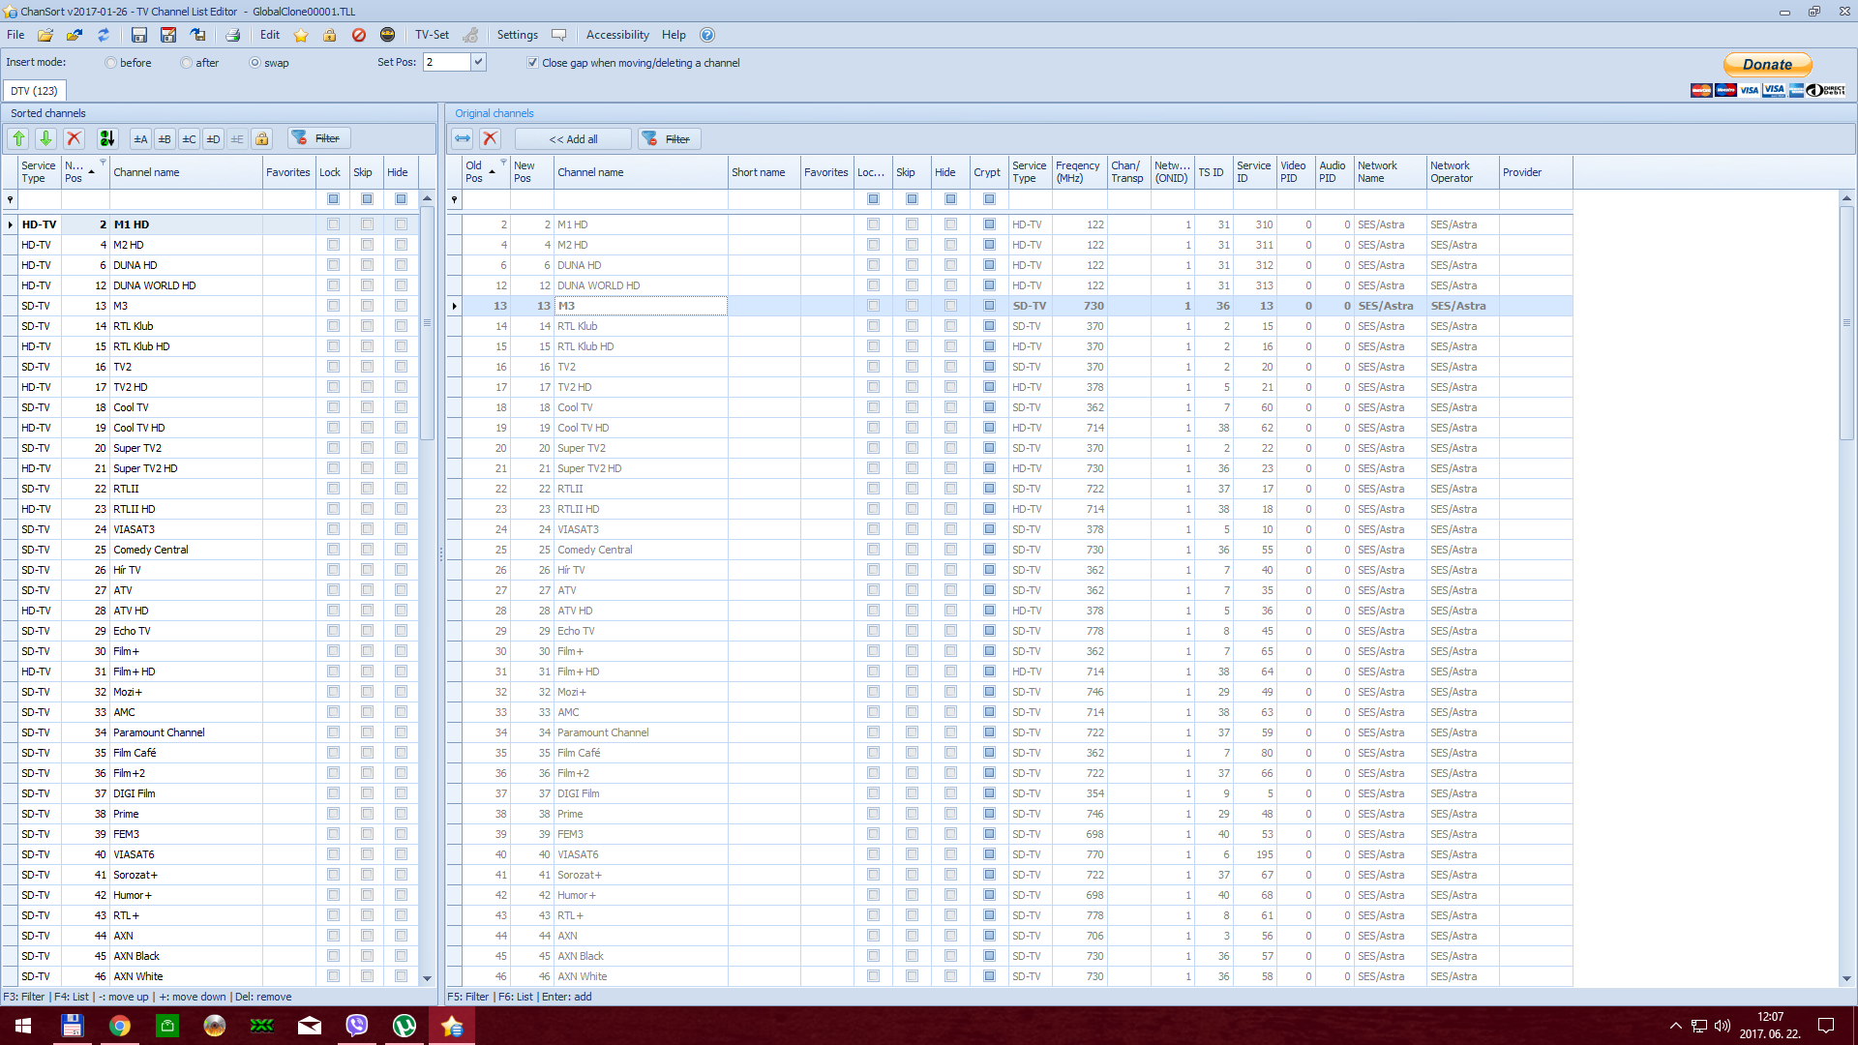Screen dimensions: 1858x1045
Task: Select the 'before' insert mode
Action: click(x=111, y=63)
